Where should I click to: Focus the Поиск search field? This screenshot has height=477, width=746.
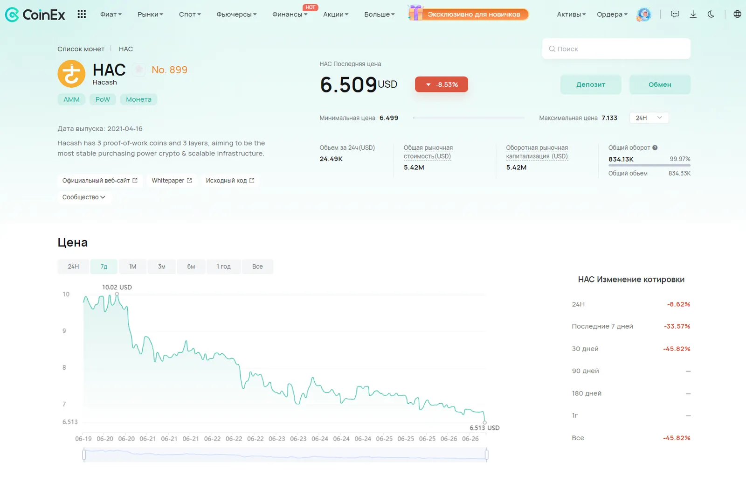[x=616, y=49]
